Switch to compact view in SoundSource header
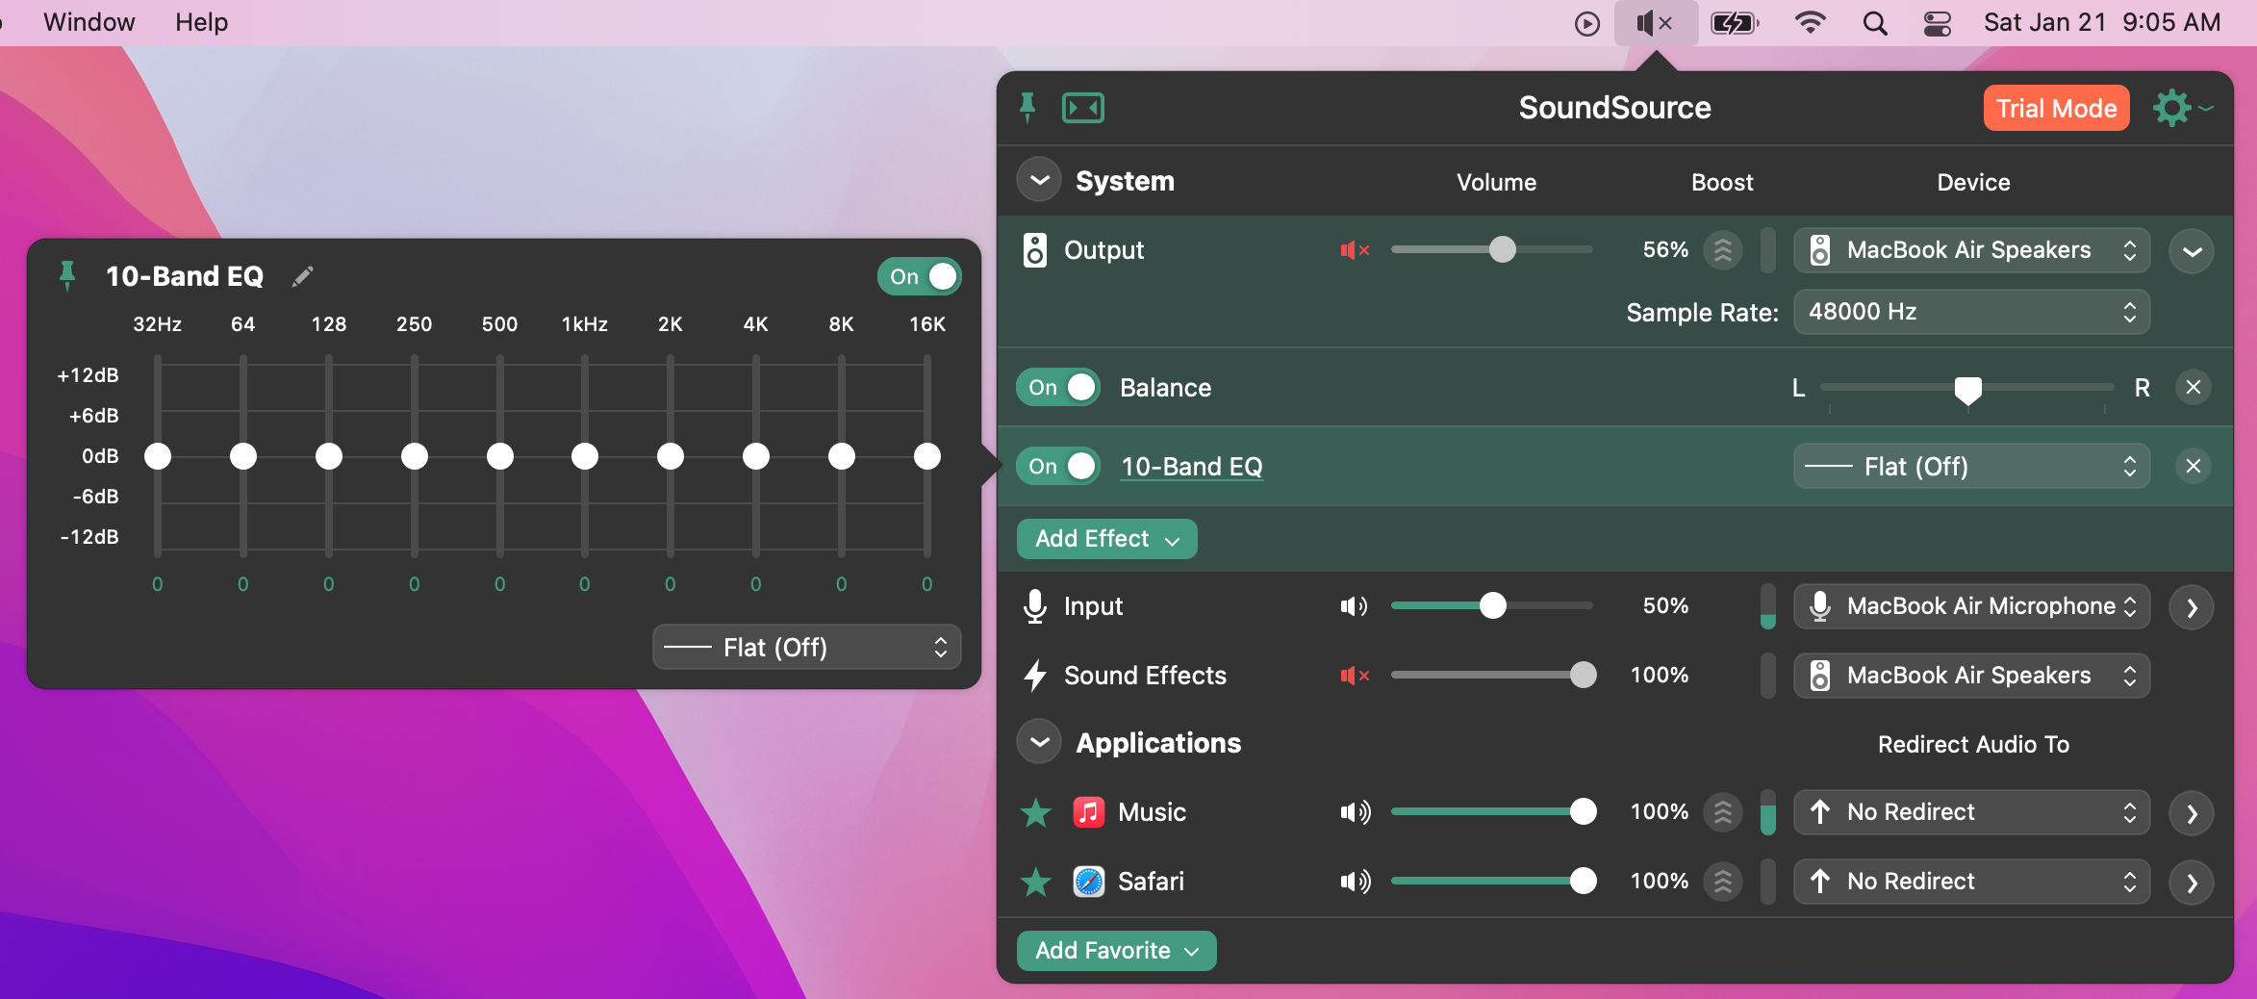 1083,108
